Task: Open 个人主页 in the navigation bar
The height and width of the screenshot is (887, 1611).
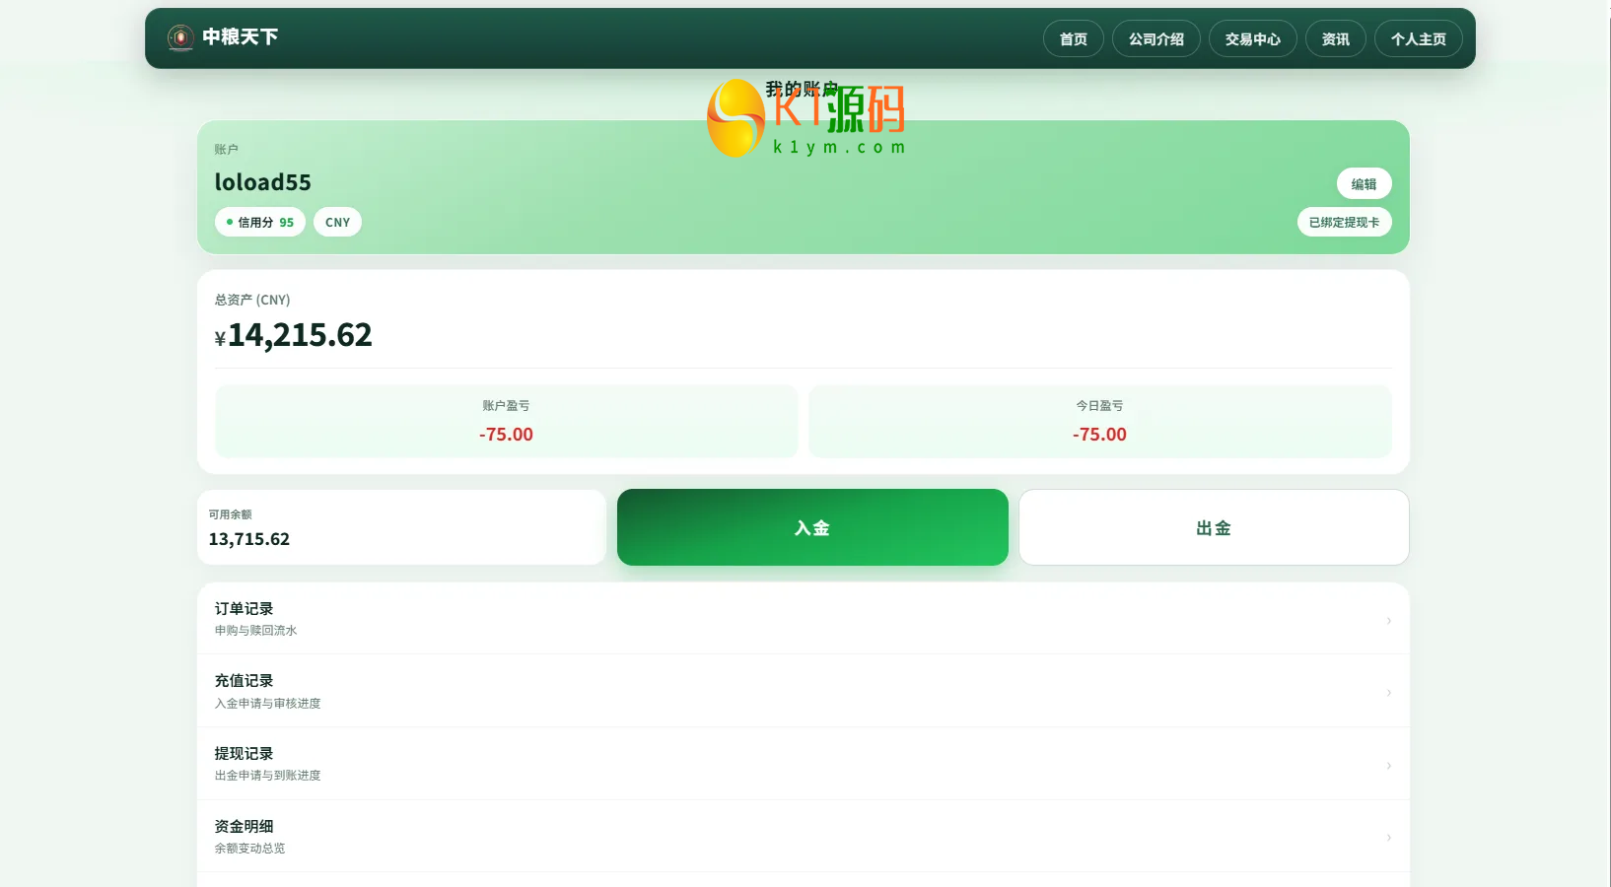Action: (1418, 39)
